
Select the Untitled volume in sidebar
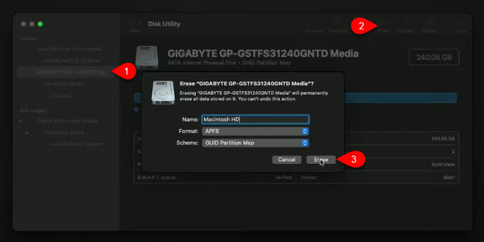point(61,96)
